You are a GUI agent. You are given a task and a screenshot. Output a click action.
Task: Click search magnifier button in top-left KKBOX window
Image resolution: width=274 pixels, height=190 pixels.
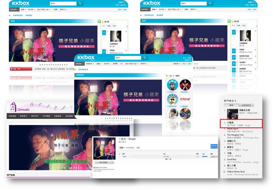[x=80, y=3]
